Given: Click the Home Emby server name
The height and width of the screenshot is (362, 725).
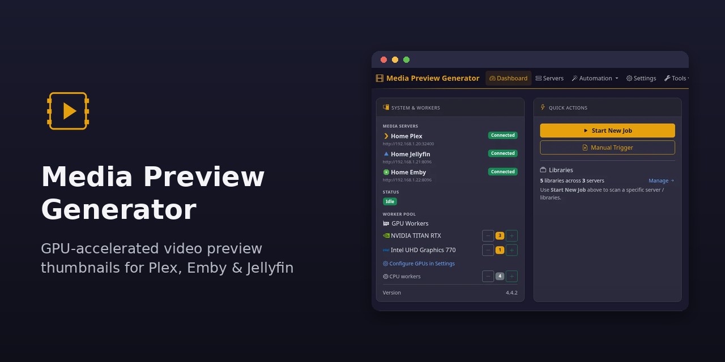Looking at the screenshot, I should [408, 172].
